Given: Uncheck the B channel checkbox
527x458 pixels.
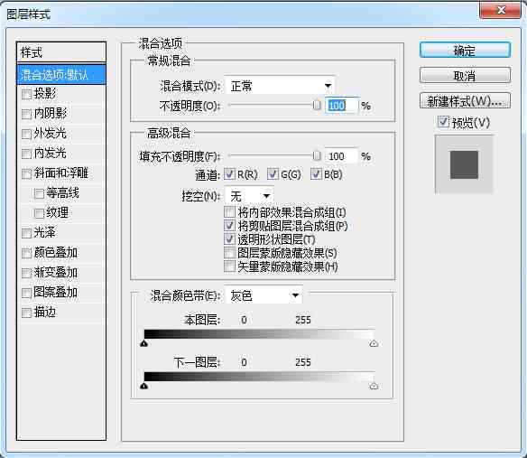Looking at the screenshot, I should coord(316,174).
